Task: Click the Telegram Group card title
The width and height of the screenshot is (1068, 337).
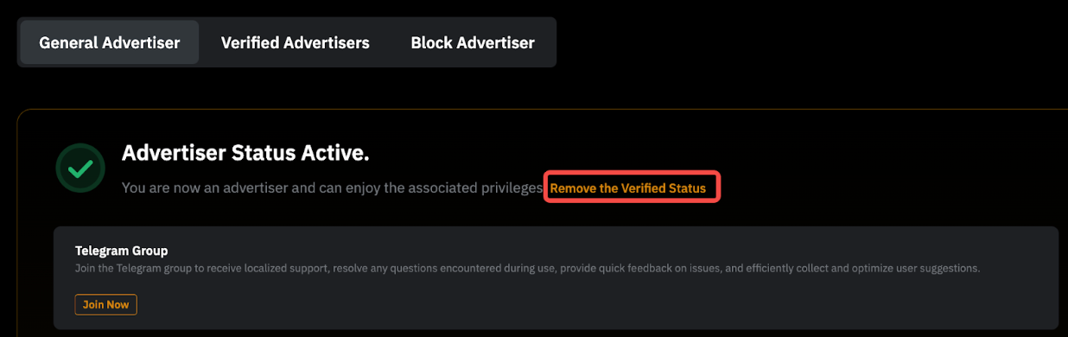Action: [x=121, y=251]
